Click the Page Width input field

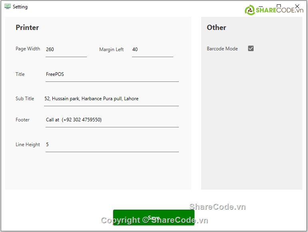(x=66, y=50)
